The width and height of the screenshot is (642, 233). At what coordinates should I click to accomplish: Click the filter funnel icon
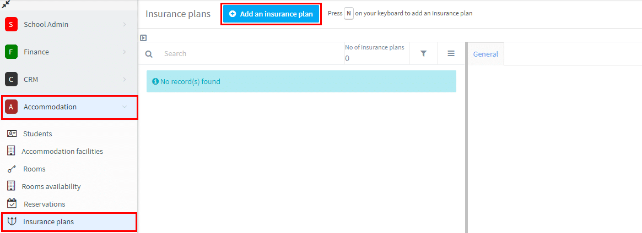[x=424, y=53]
